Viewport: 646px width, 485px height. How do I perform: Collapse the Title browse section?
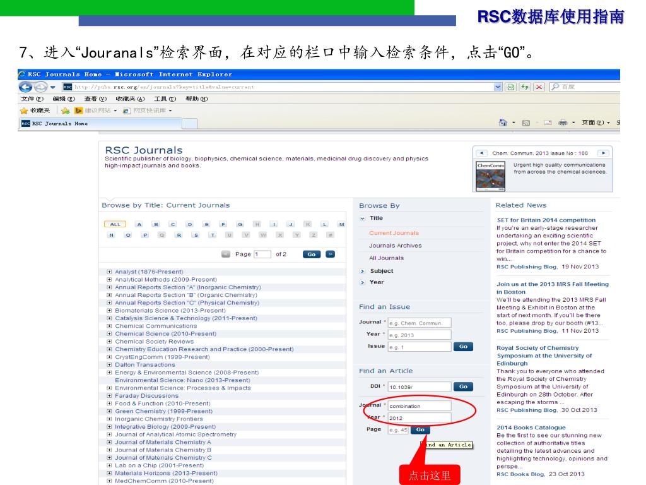[x=363, y=218]
